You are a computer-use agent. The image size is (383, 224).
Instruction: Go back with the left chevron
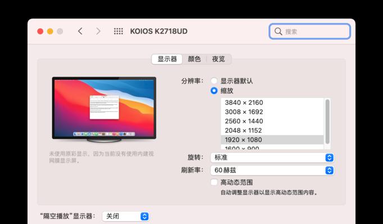tap(80, 31)
